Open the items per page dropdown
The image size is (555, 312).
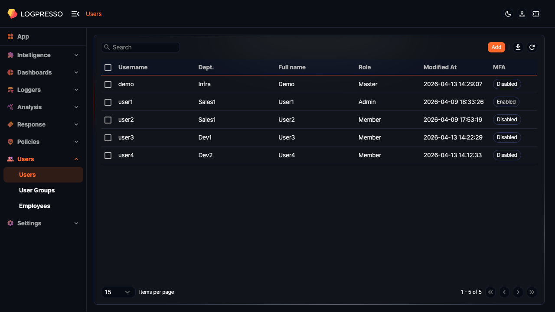tap(118, 292)
